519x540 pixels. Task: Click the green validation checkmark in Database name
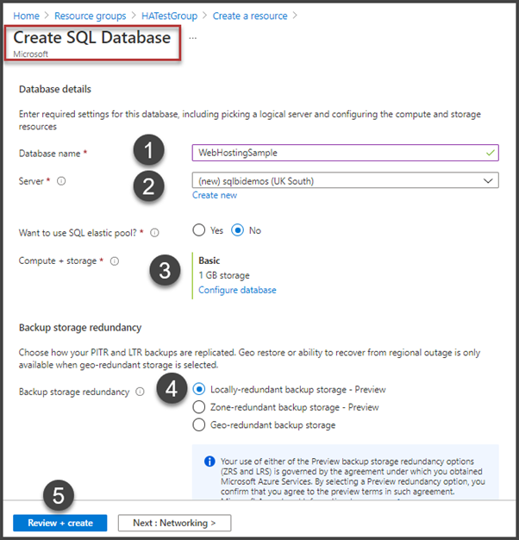[491, 153]
